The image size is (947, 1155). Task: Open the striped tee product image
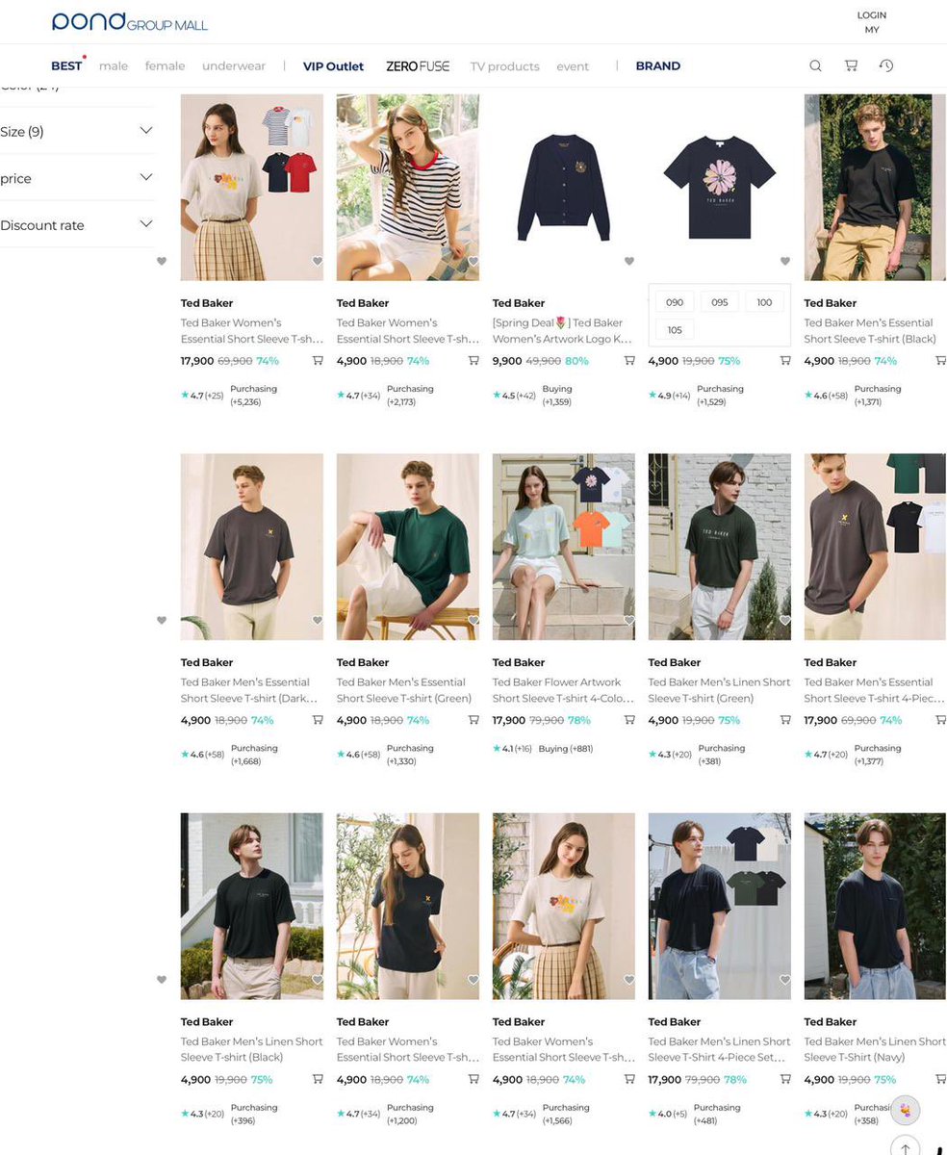(x=408, y=188)
